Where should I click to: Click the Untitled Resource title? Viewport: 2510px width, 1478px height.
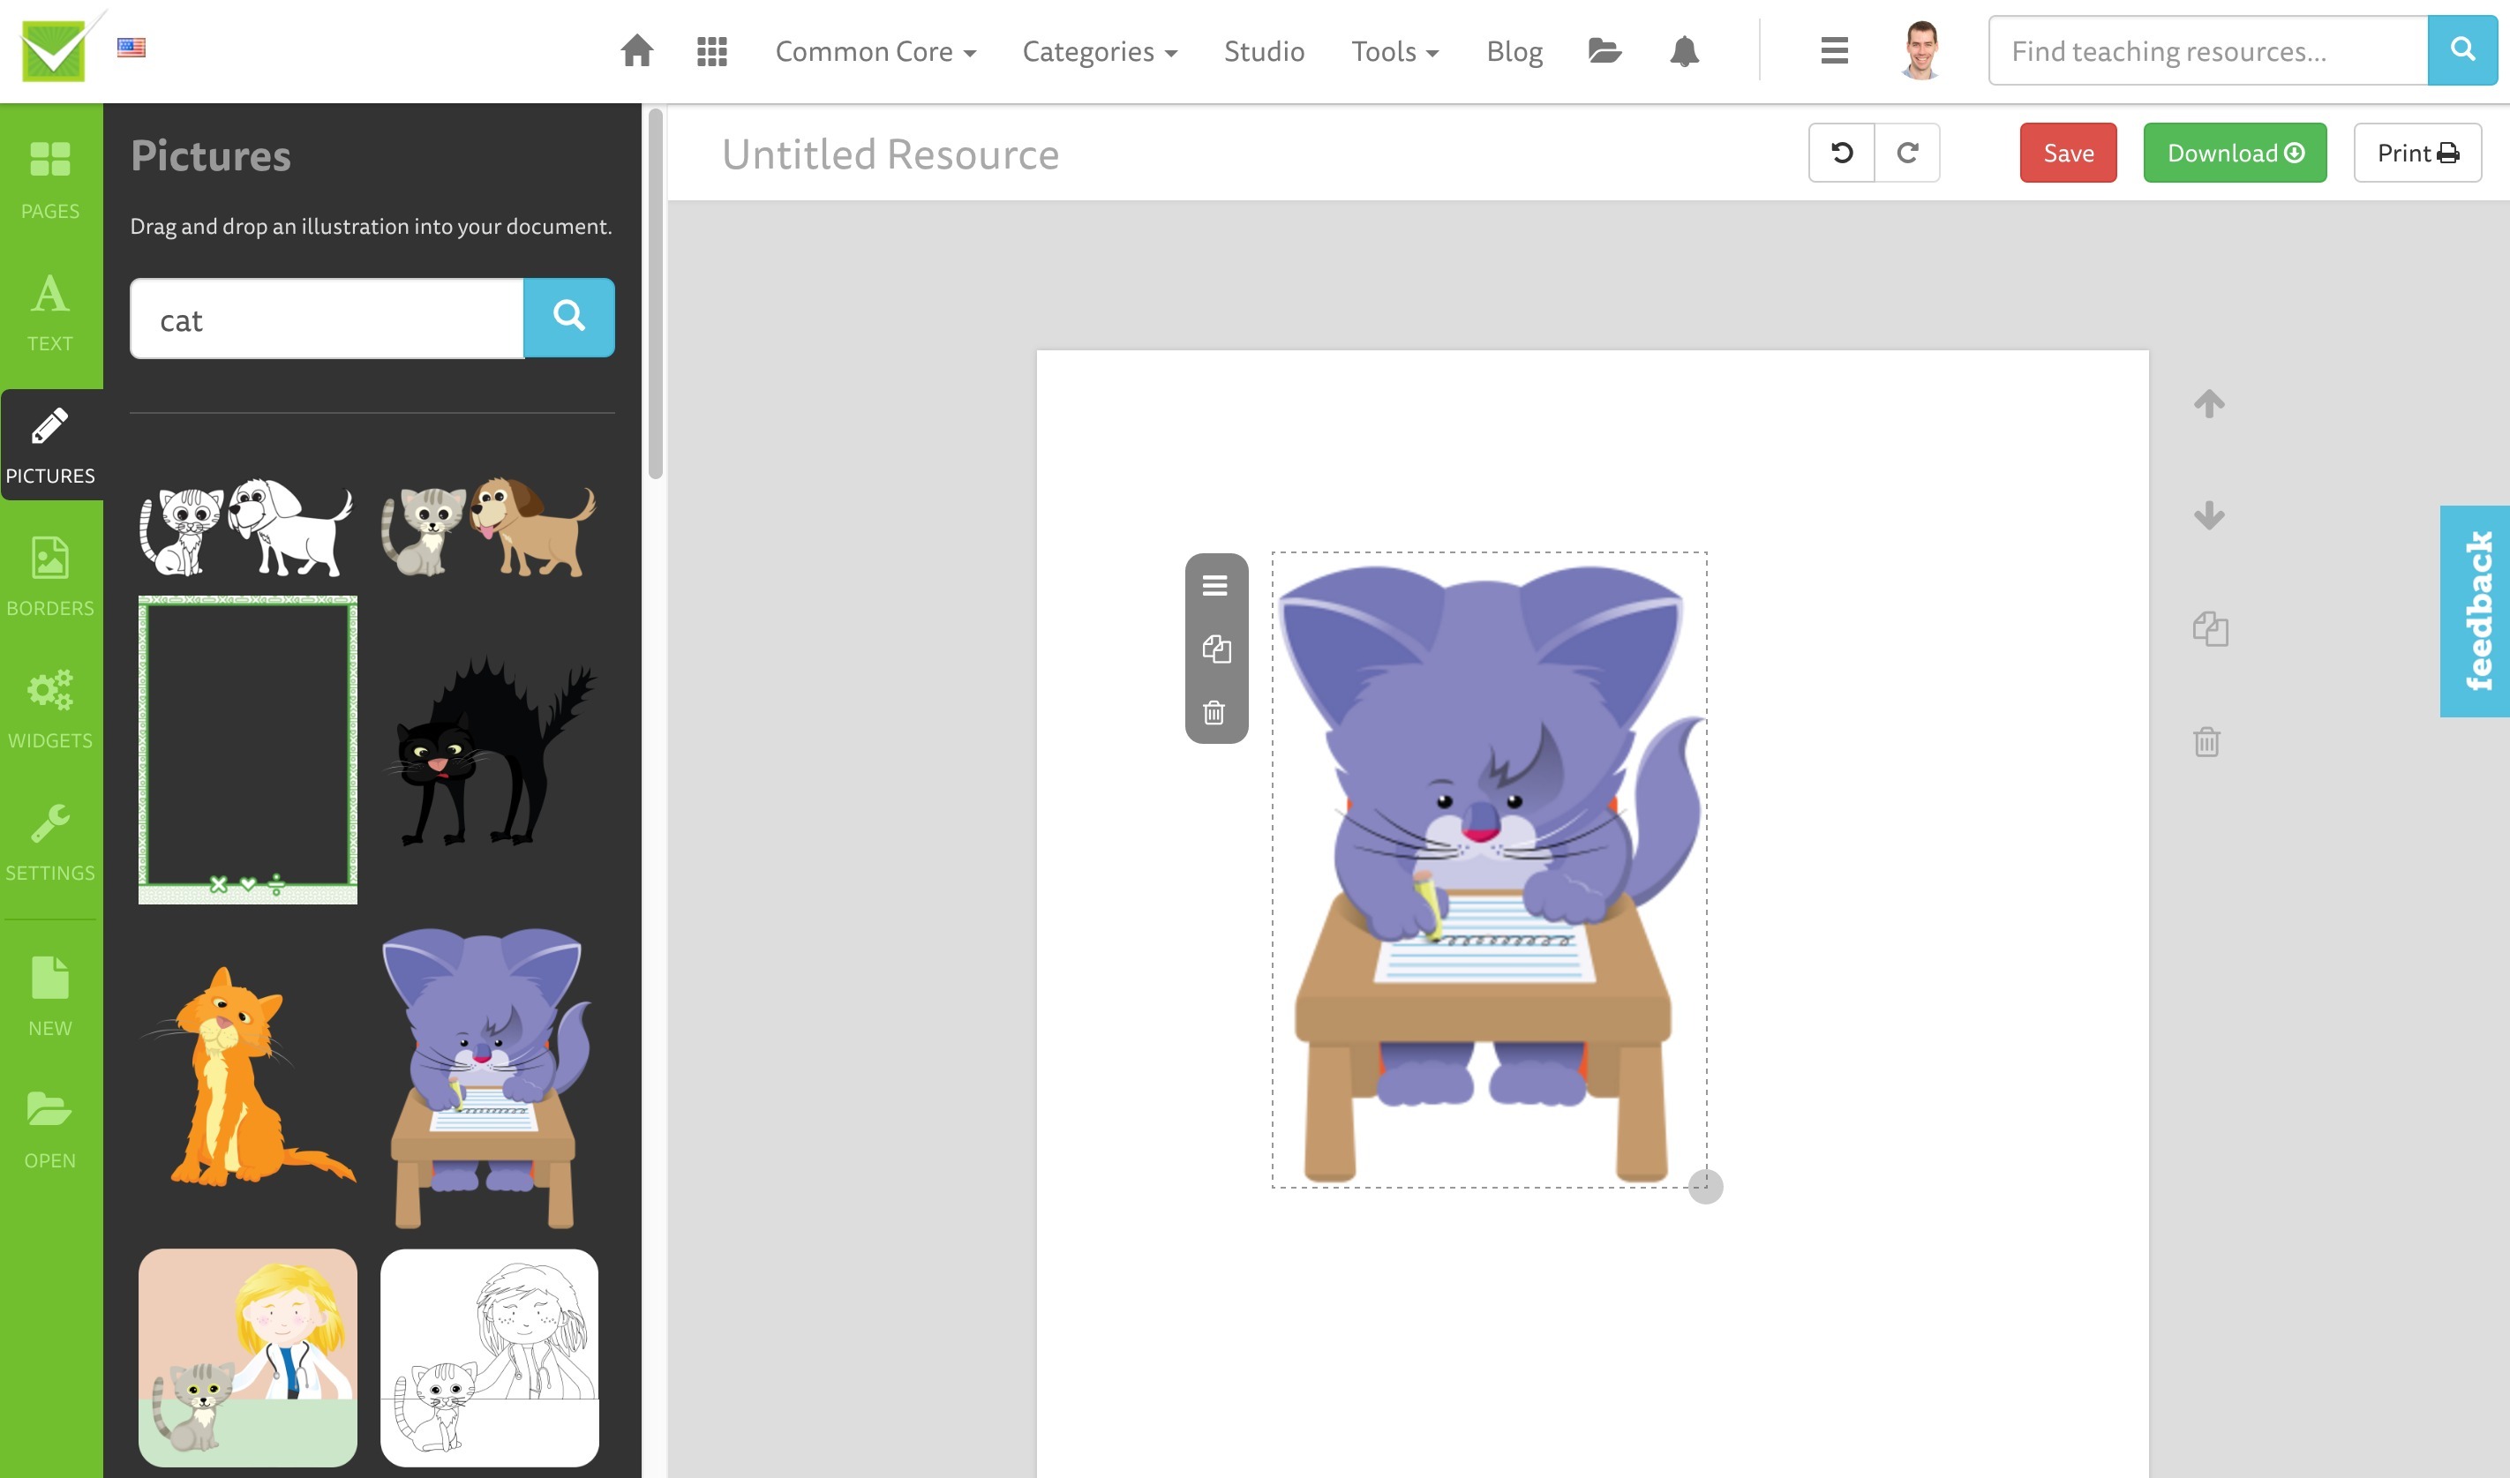click(x=891, y=154)
